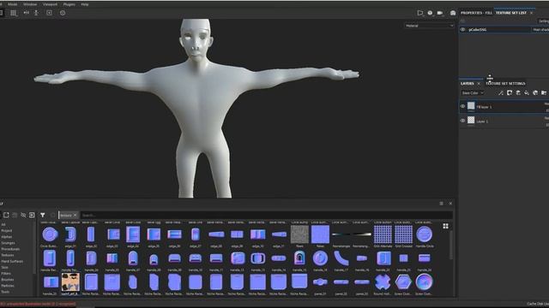Viewport: 549px width, 308px height.
Task: Switch to Properties - Fill tab
Action: click(x=476, y=13)
